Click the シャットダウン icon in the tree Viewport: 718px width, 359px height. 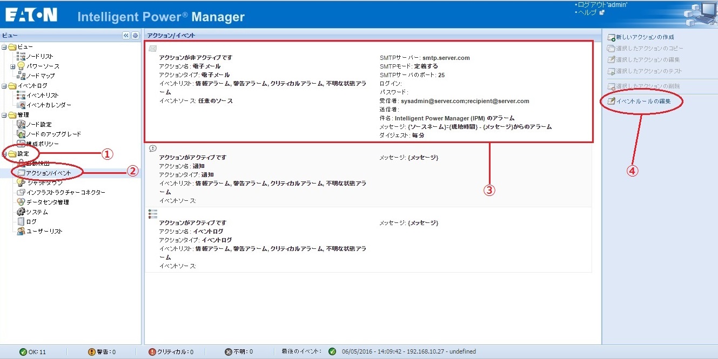point(21,182)
